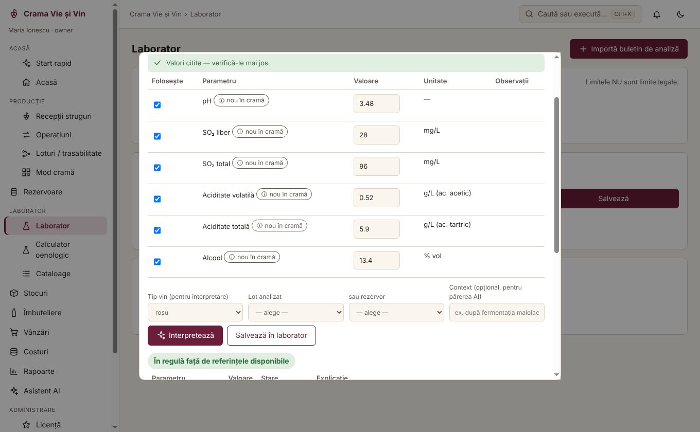Open the sau rezervor dropdown
Image resolution: width=700 pixels, height=432 pixels.
(396, 312)
